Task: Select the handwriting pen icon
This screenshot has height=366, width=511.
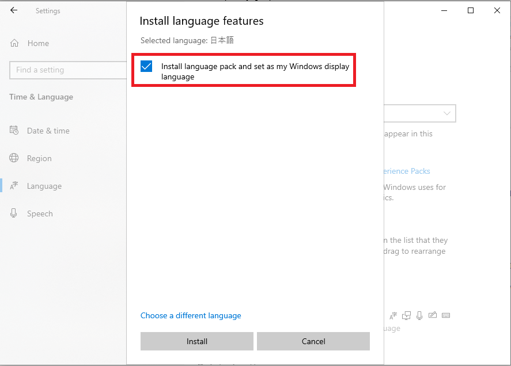Action: [x=433, y=315]
